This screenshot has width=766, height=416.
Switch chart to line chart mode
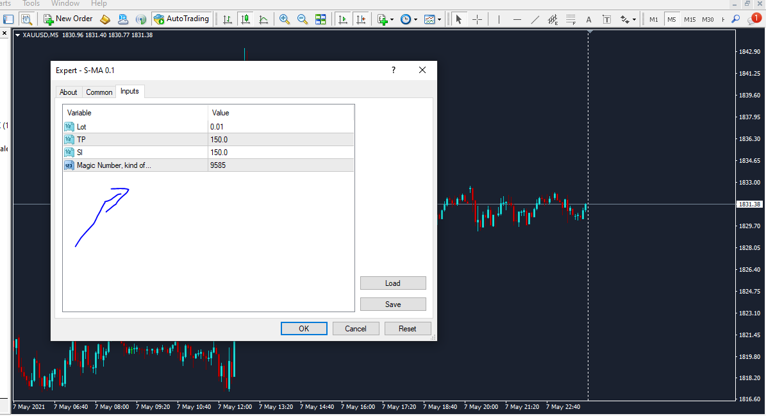coord(263,19)
